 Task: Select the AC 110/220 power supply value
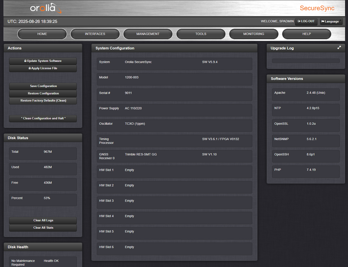(133, 108)
